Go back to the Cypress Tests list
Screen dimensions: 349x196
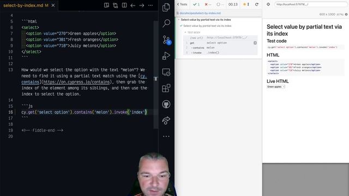pos(182,4)
